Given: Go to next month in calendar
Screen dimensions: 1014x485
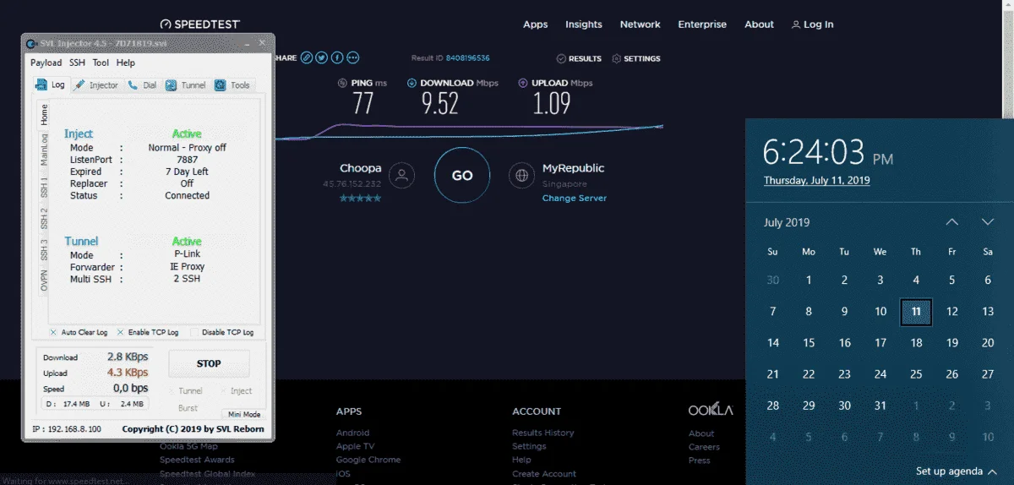Looking at the screenshot, I should coord(988,222).
